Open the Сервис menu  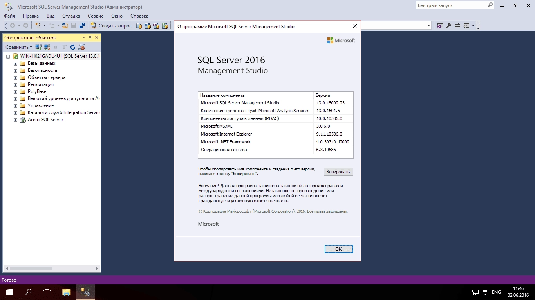click(96, 16)
